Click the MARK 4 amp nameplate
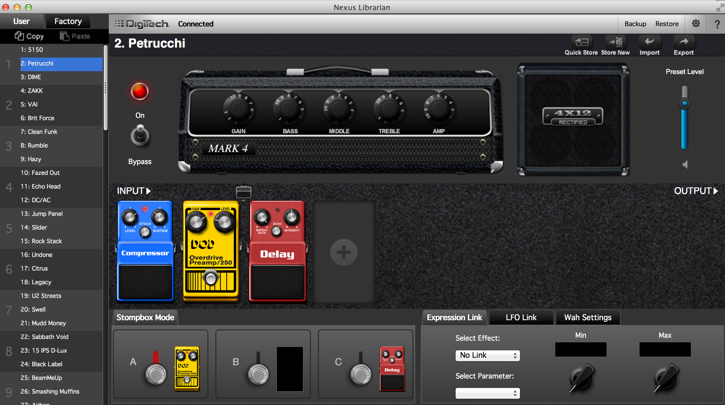The width and height of the screenshot is (725, 405). 228,148
